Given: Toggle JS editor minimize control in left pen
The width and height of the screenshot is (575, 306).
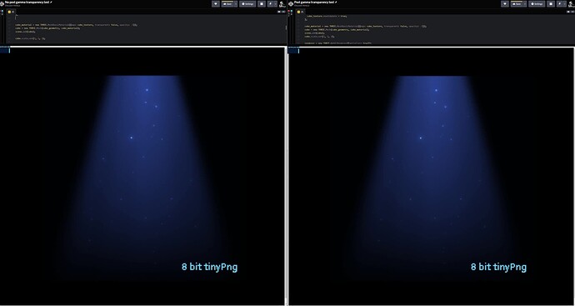Looking at the screenshot, I should coord(278,12).
